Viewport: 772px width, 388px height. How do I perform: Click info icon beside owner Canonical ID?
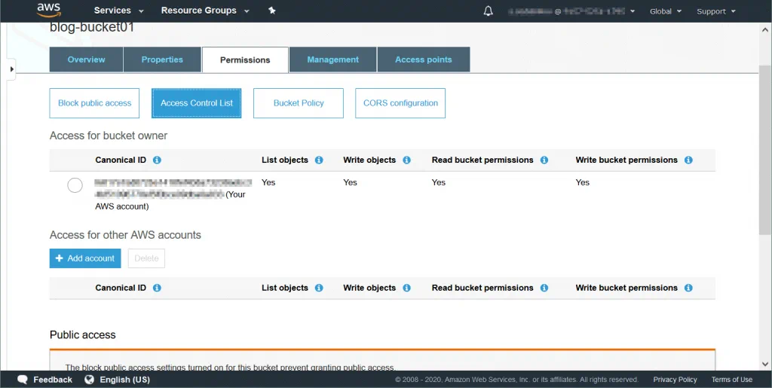(x=157, y=160)
